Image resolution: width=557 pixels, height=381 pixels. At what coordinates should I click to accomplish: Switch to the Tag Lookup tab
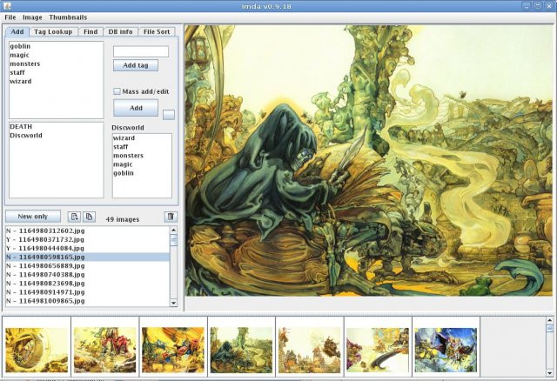coord(53,31)
